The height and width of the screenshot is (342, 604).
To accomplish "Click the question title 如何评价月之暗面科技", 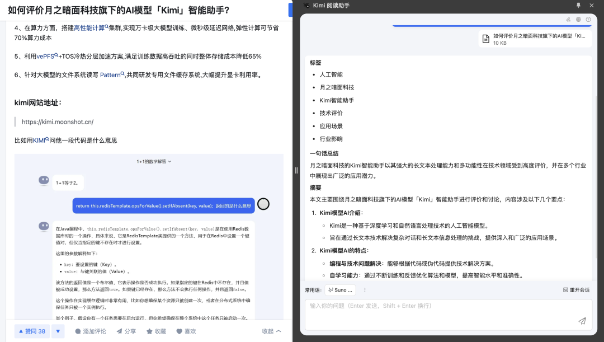I will tap(119, 11).
